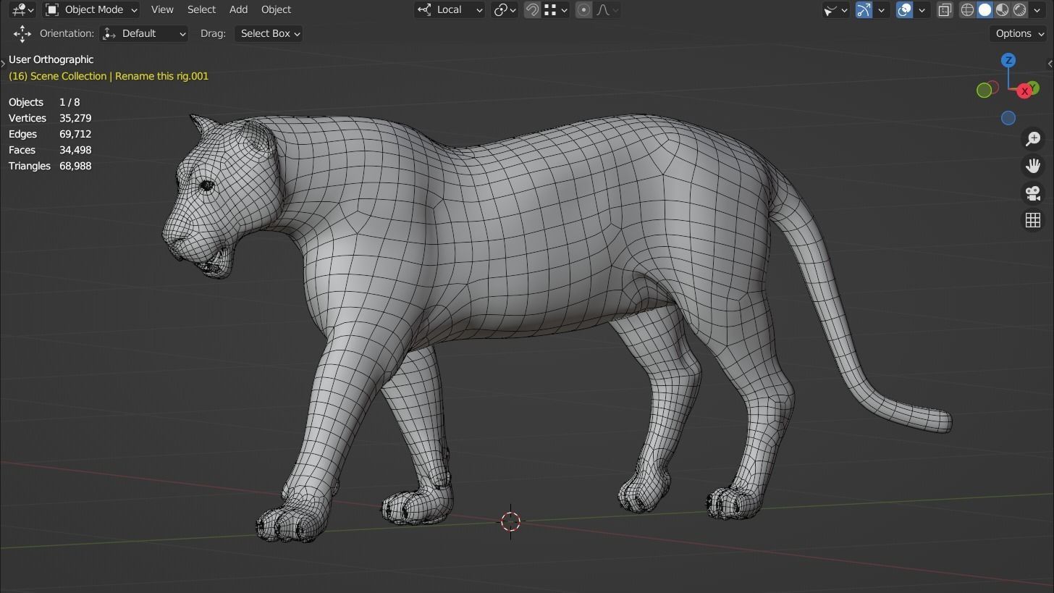Toggle the snapping magnet
1054x593 pixels.
tap(532, 9)
